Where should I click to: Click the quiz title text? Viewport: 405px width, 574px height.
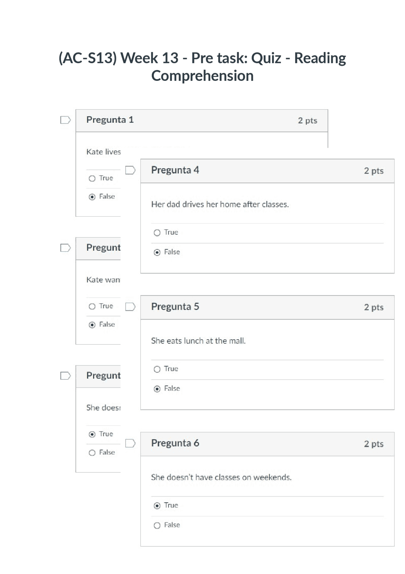pyautogui.click(x=202, y=67)
